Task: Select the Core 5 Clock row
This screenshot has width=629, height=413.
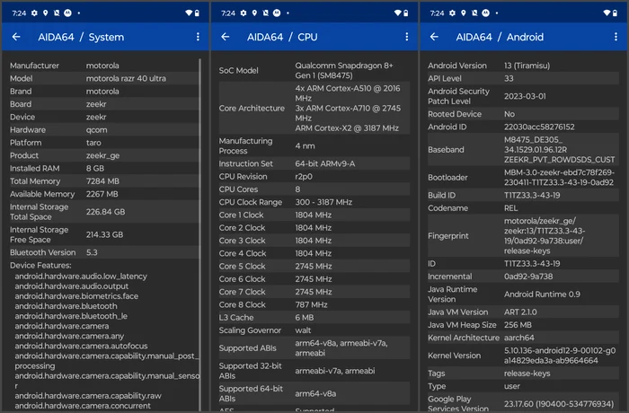Action: 314,267
